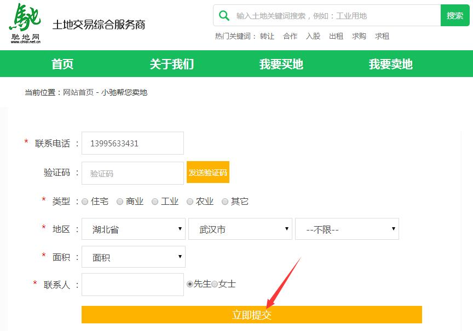The height and width of the screenshot is (331, 473).
Task: Go to 首页 in navigation bar
Action: (x=62, y=64)
